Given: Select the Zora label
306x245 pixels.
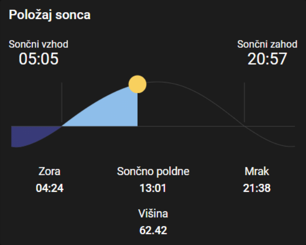Looking at the screenshot, I should (49, 171).
